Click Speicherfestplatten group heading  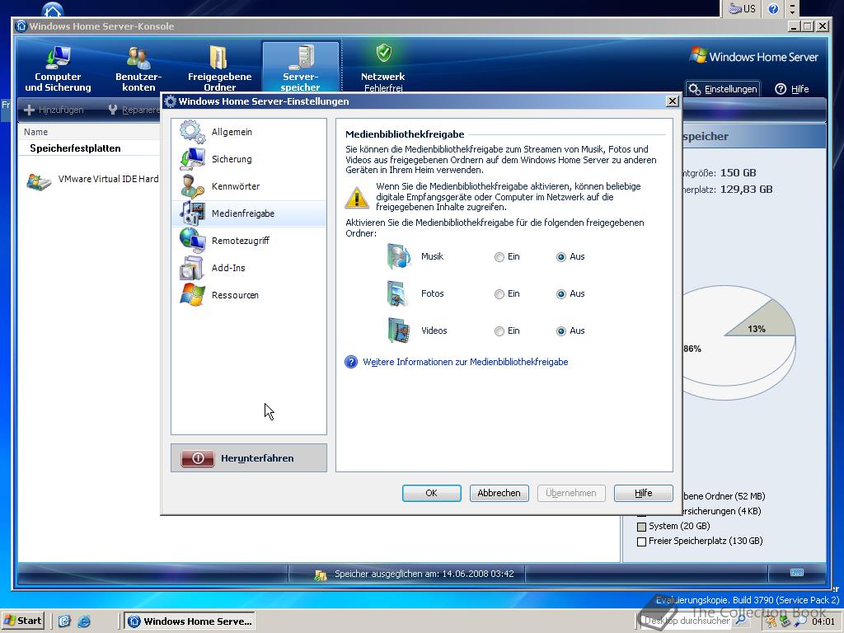(75, 148)
